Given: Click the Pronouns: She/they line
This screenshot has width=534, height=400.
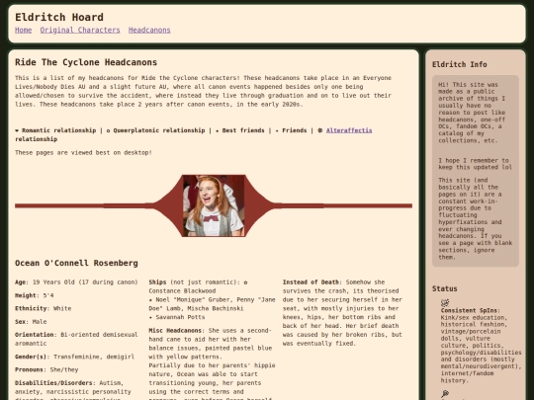Looking at the screenshot, I should coord(46,369).
